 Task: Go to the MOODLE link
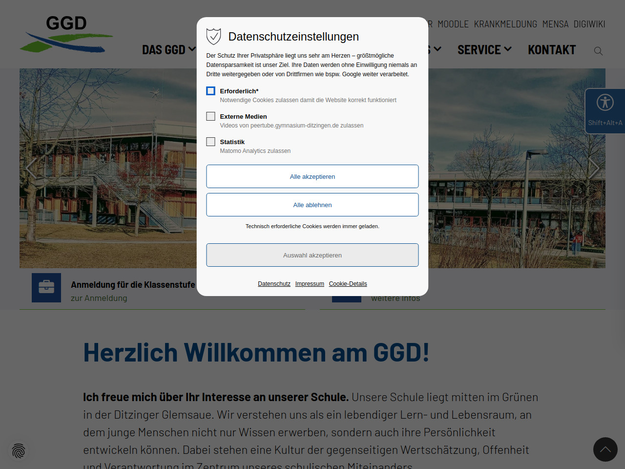click(453, 24)
